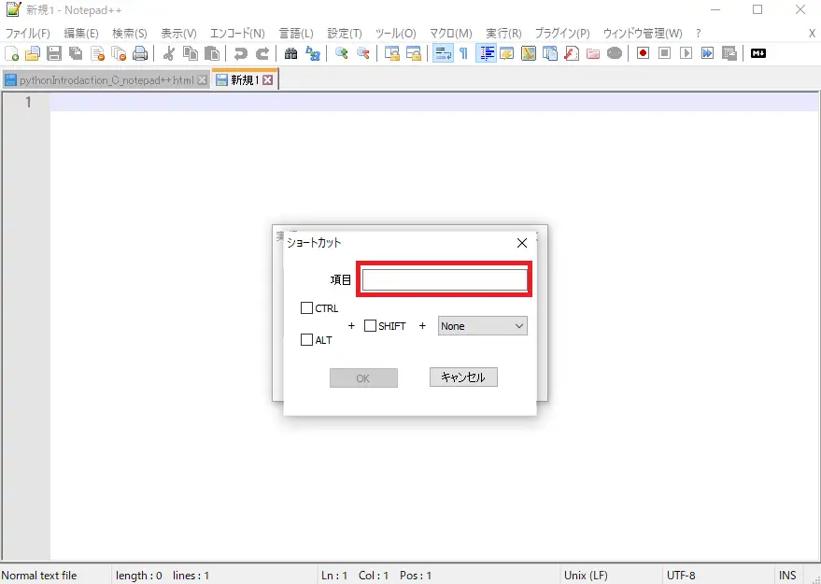Close the 新規1 tab
Screen dimensions: 821x584
click(267, 80)
